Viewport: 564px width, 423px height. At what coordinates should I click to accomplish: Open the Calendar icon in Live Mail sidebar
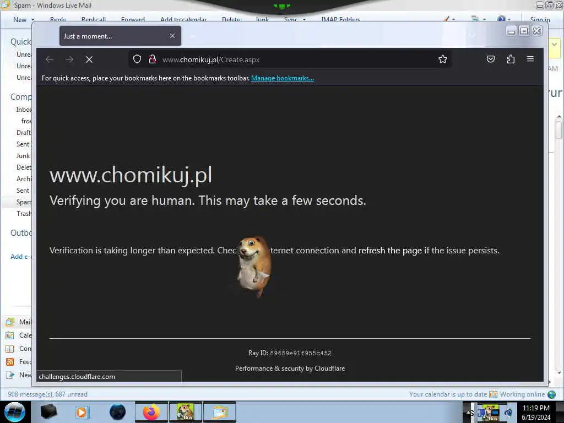(x=10, y=335)
